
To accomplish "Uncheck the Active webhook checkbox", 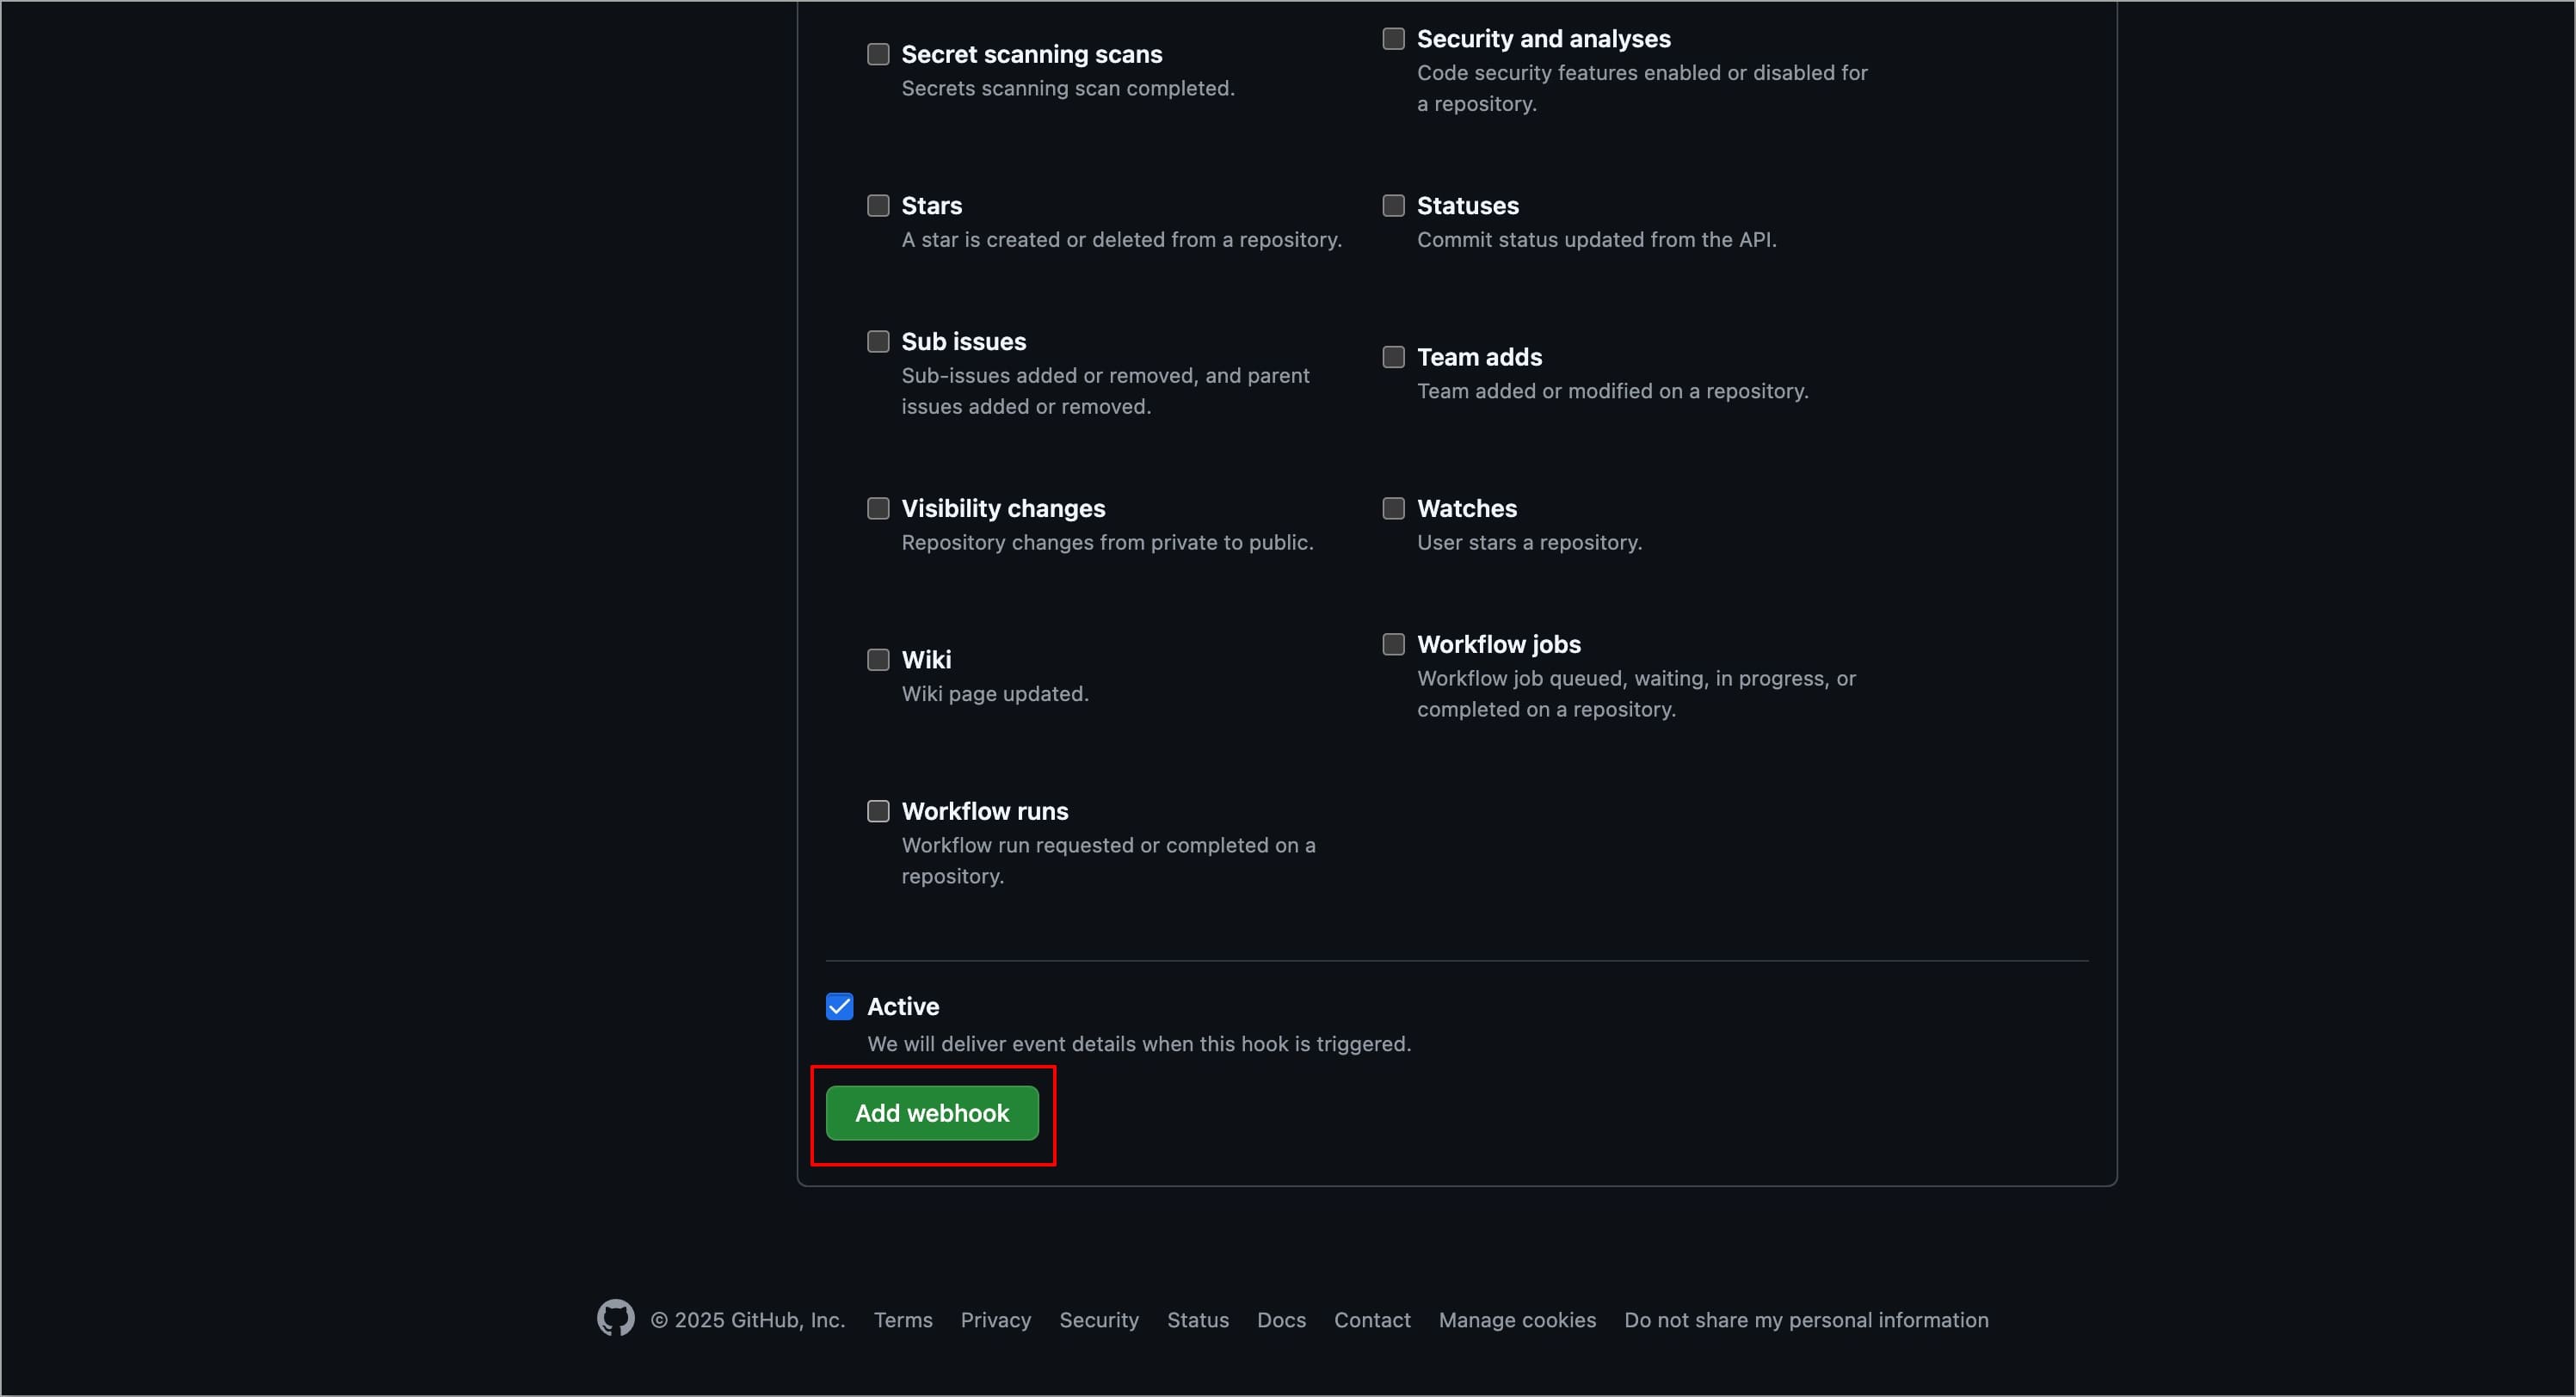I will (840, 1007).
